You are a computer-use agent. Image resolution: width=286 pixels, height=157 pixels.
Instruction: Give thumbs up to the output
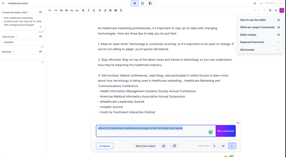click(164, 146)
